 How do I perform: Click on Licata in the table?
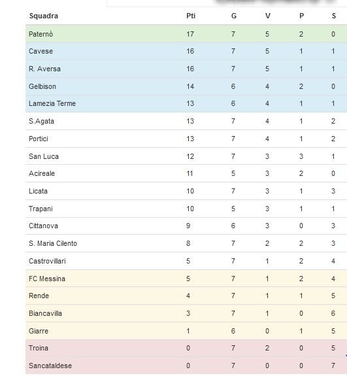[x=38, y=191]
